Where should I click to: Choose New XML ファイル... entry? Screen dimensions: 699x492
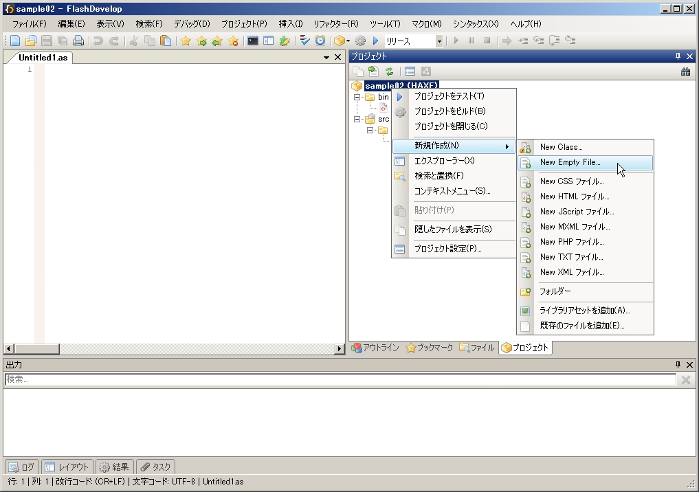click(585, 272)
